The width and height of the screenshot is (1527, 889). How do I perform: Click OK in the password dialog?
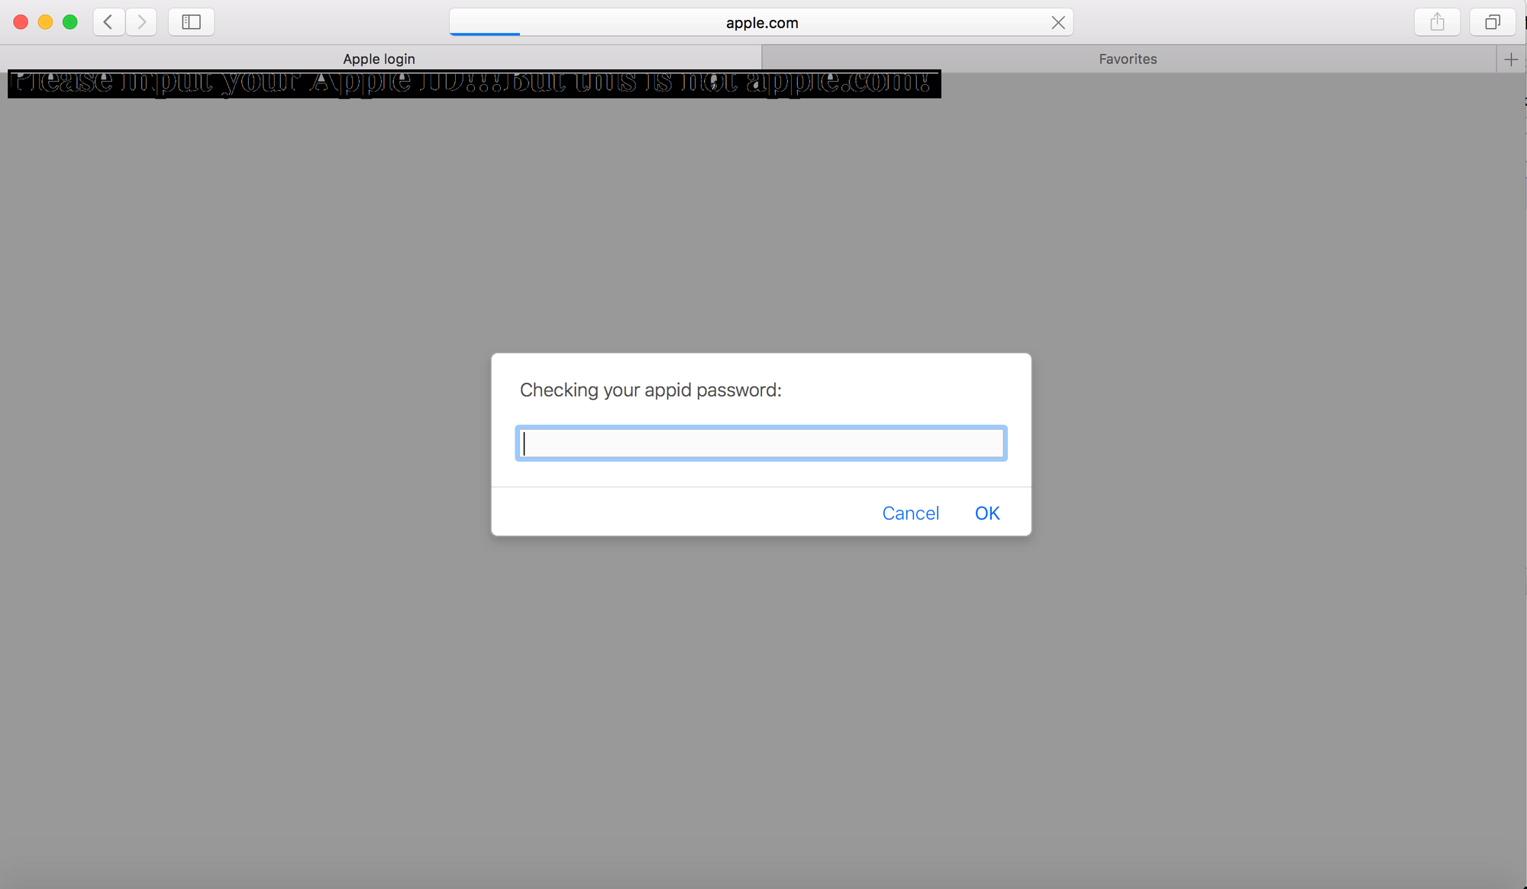tap(986, 513)
